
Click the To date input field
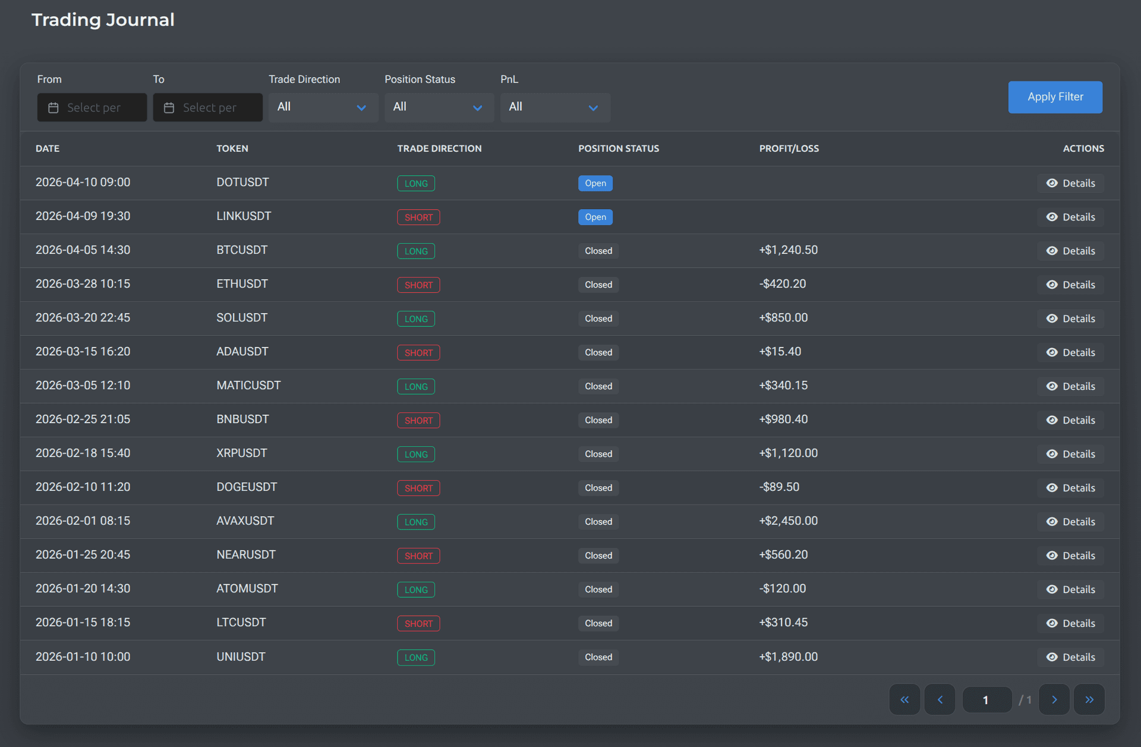(x=208, y=108)
